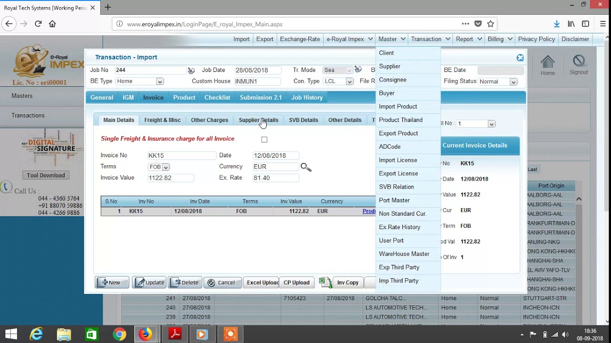Click the Pocket save icon in address bar
611x343 pixels.
pos(478,24)
